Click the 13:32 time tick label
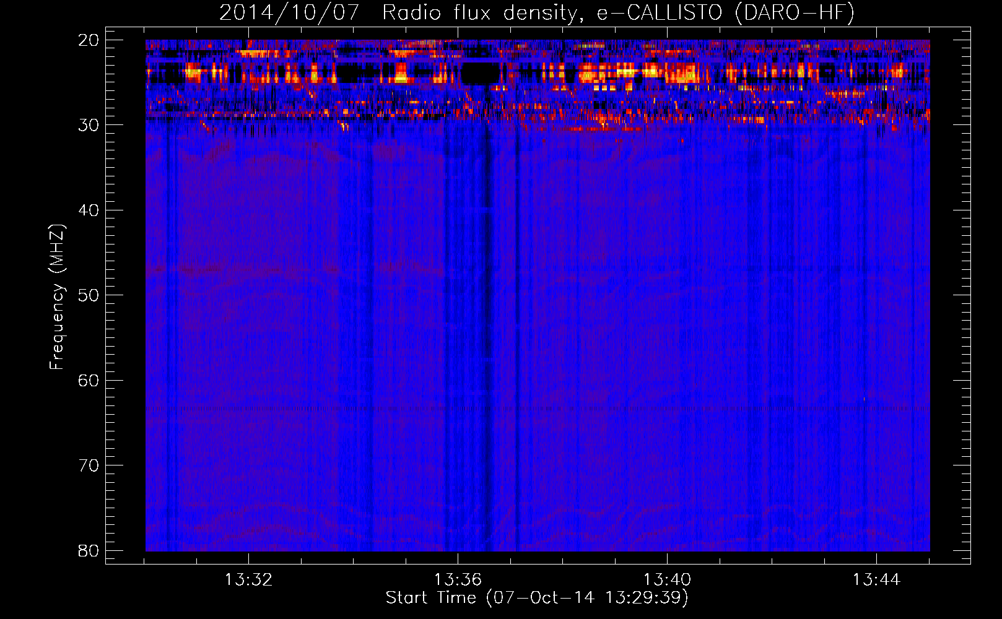The width and height of the screenshot is (1002, 619). 248,580
